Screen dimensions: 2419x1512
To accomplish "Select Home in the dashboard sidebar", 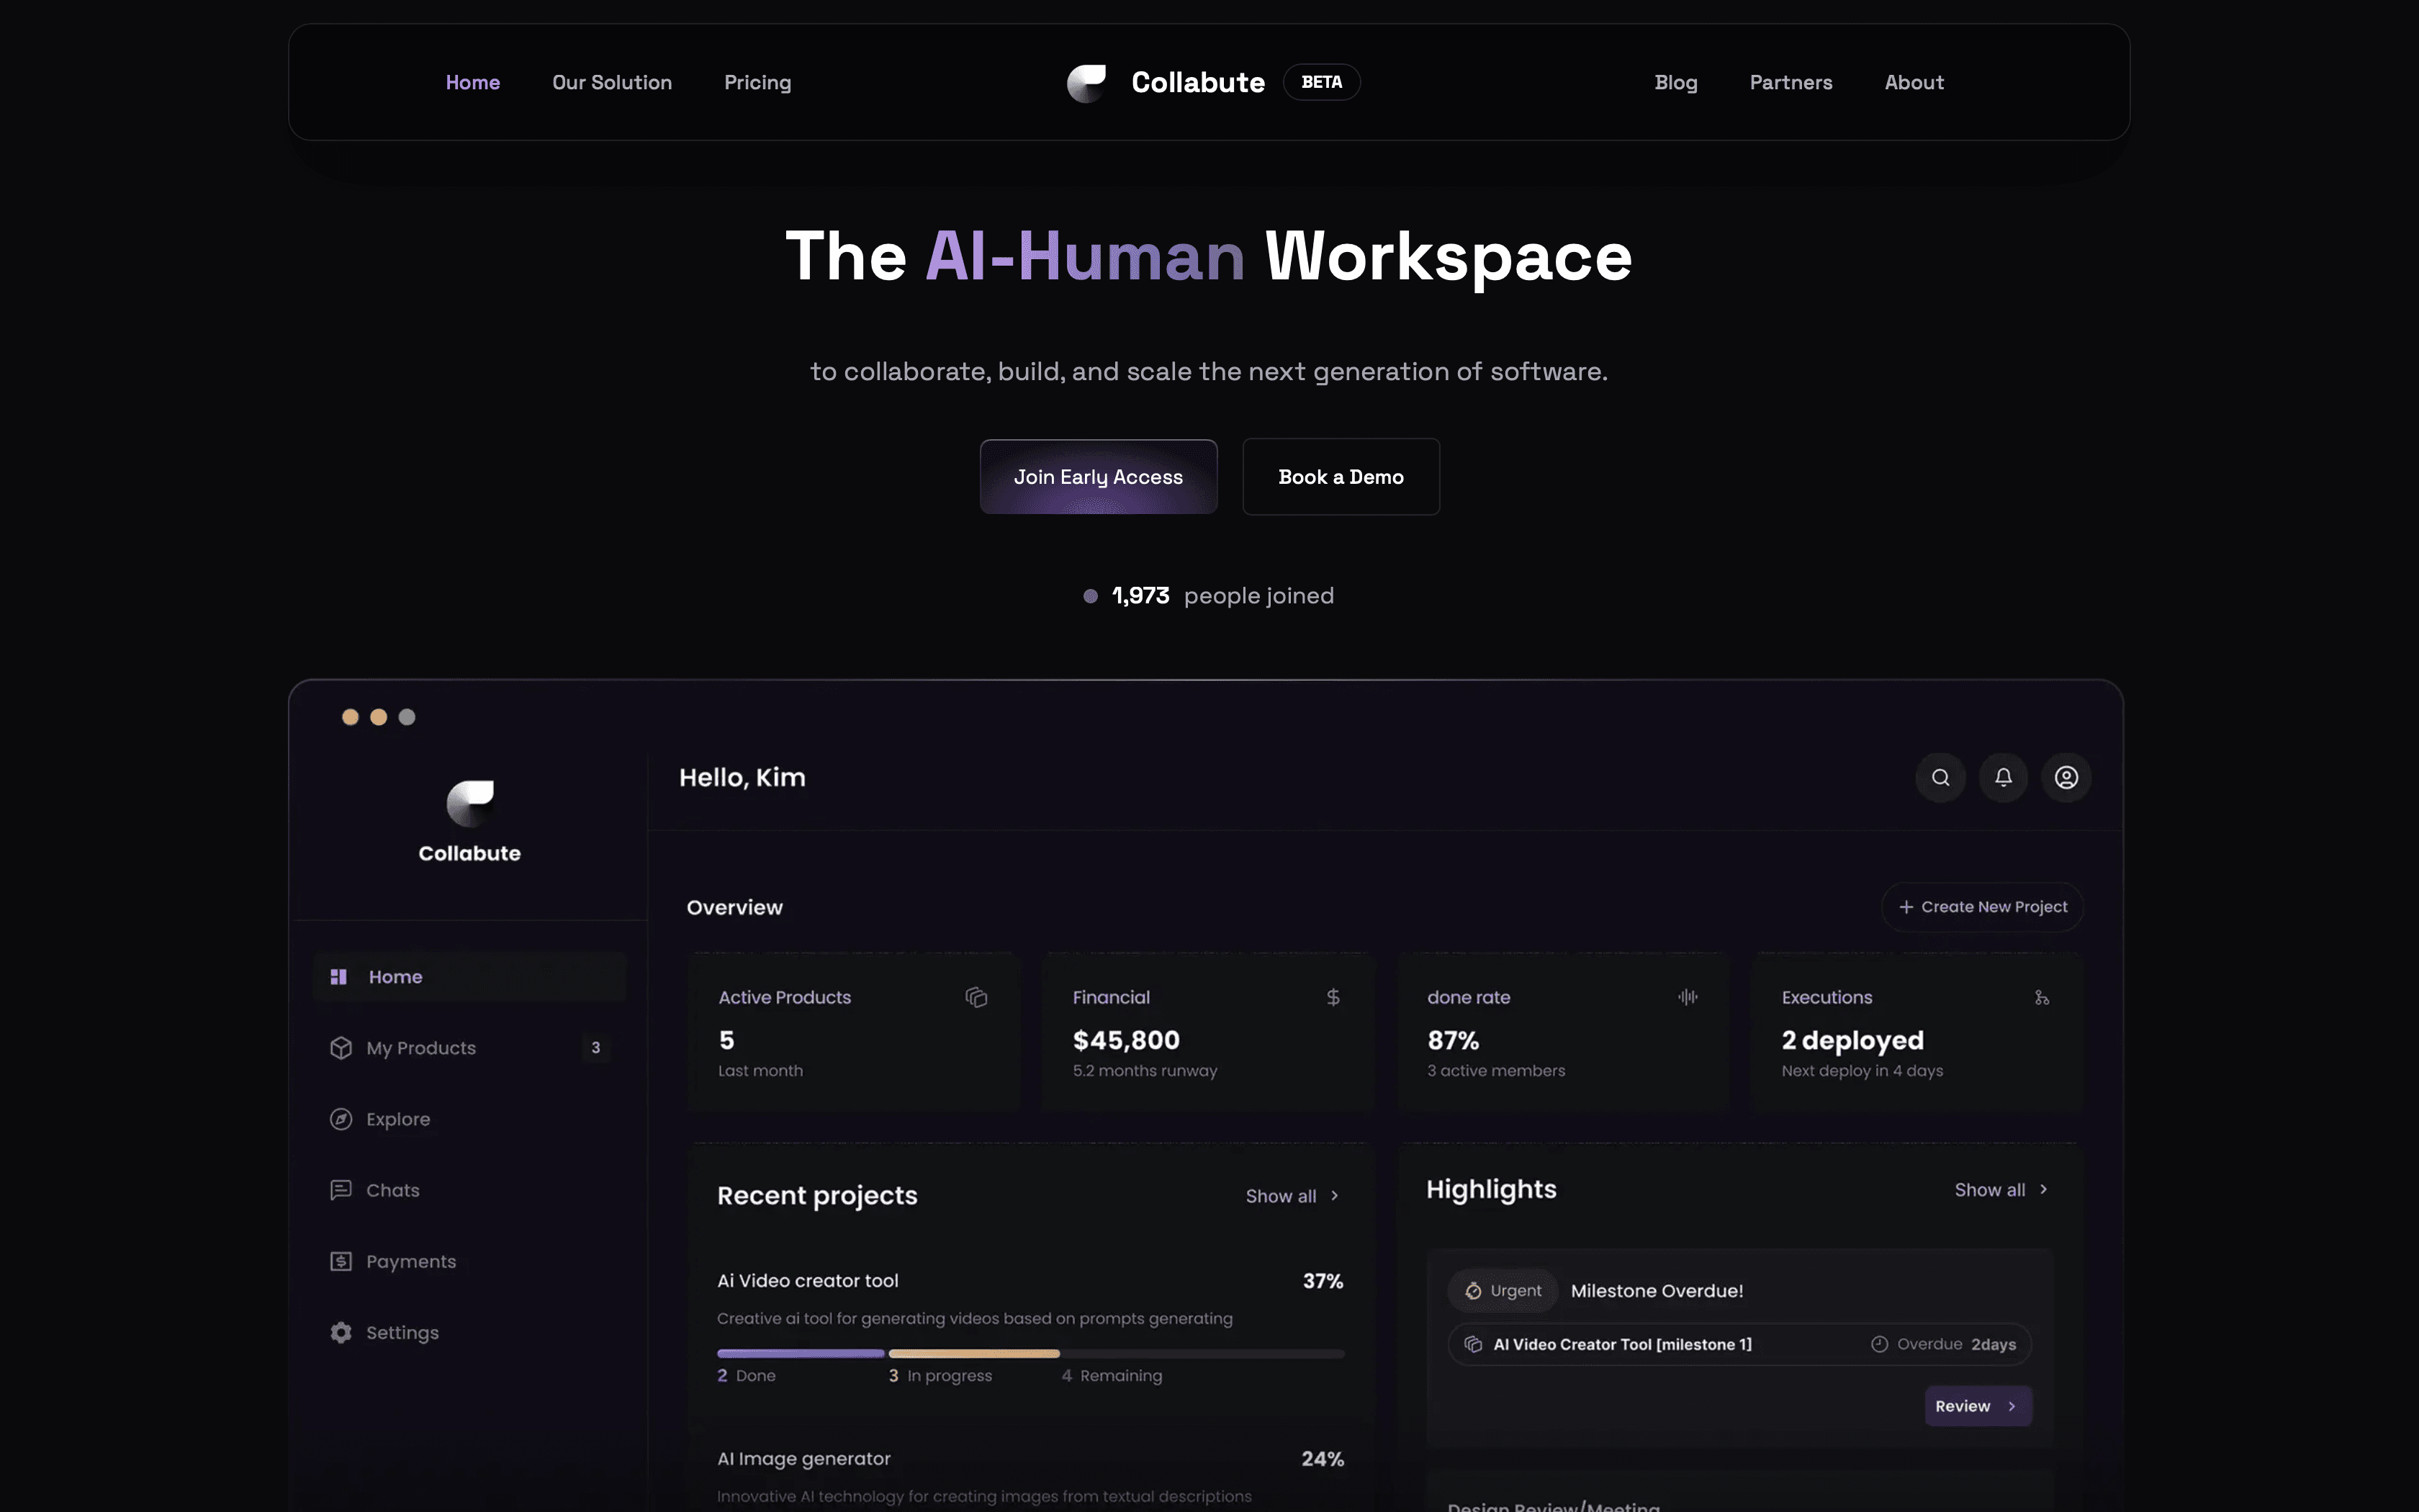I will click(470, 977).
